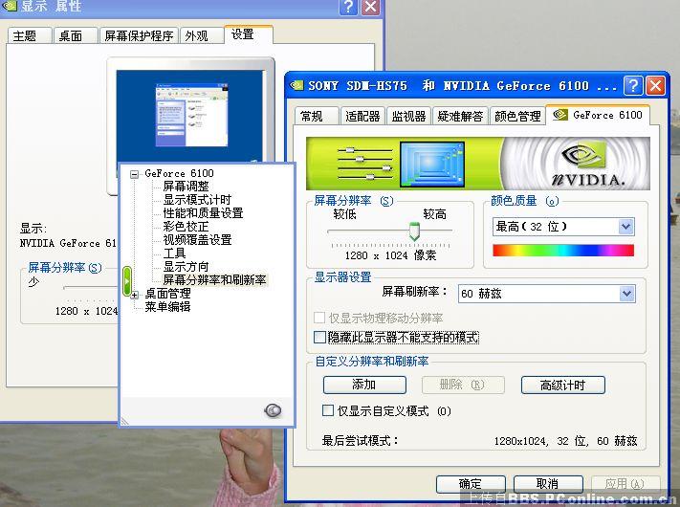This screenshot has width=680, height=507.
Task: Confirm with the 确定 button
Action: [x=471, y=484]
